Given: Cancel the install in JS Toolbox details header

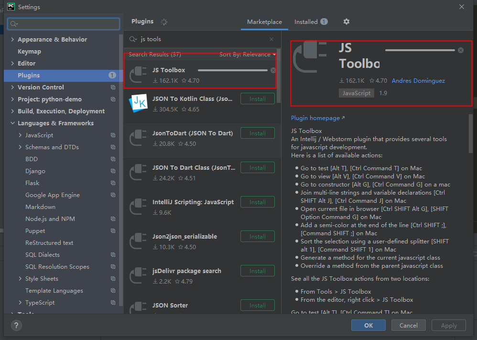Looking at the screenshot, I should pos(461,50).
